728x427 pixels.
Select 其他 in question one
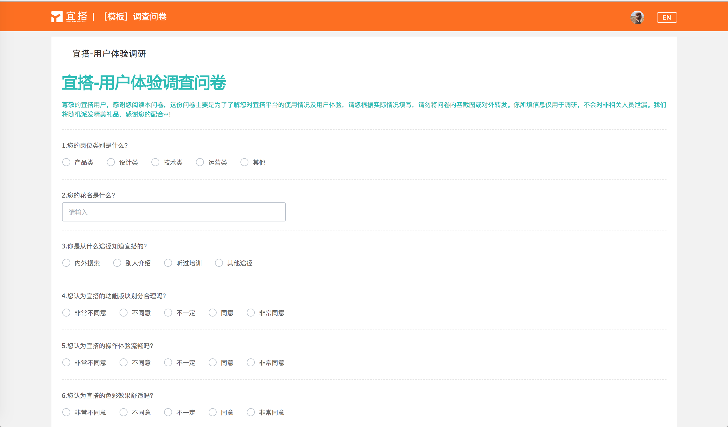pos(244,162)
